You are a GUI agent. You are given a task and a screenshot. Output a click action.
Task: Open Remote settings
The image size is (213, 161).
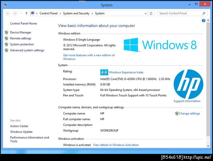coord(21,38)
